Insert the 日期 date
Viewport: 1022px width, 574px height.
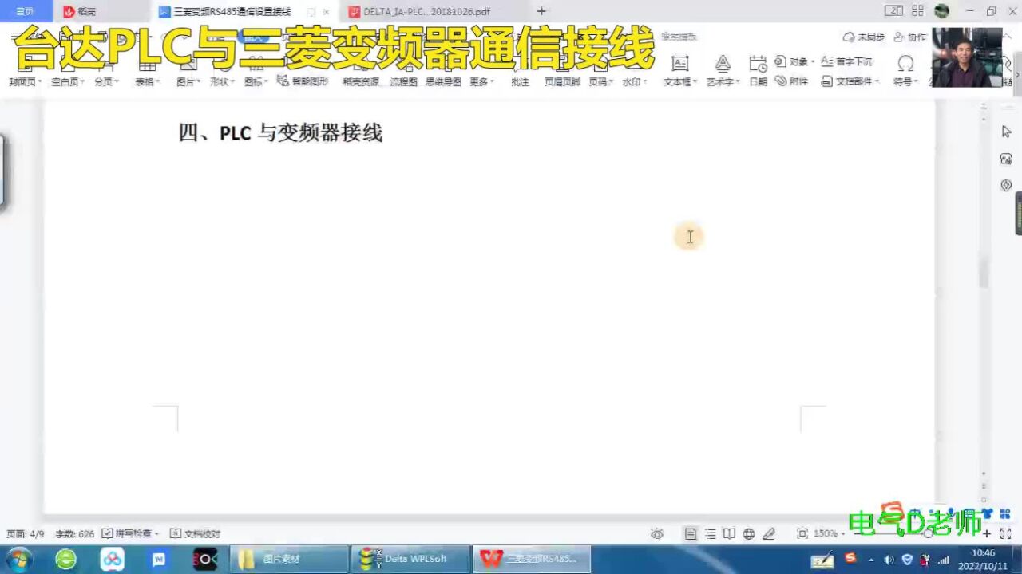click(758, 72)
